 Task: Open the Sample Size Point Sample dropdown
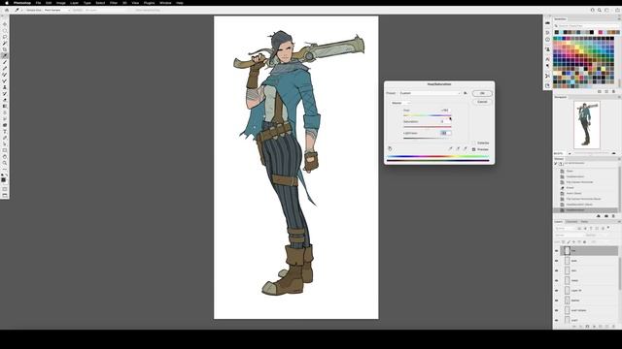point(56,10)
